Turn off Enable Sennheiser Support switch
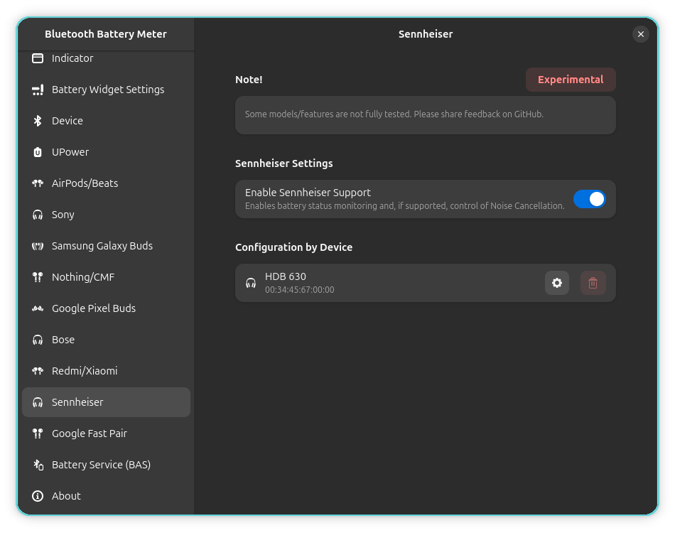675x533 pixels. coord(589,199)
